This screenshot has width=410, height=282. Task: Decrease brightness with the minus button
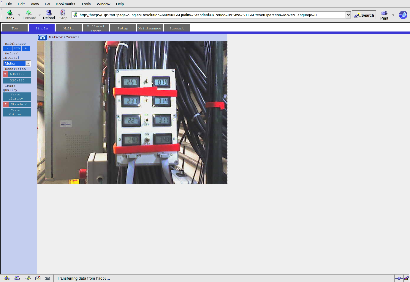pyautogui.click(x=8, y=48)
